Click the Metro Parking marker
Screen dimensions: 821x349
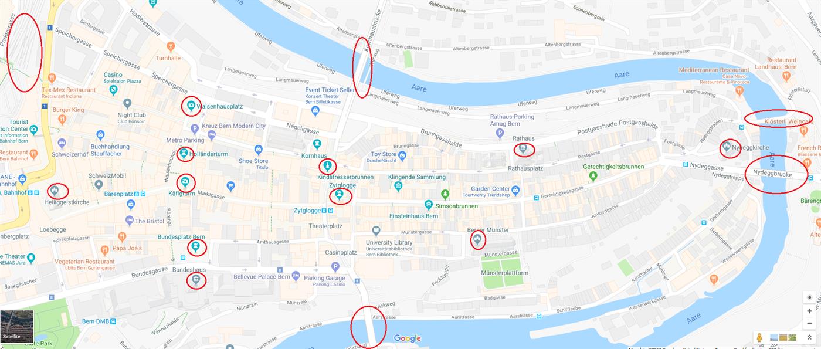[x=195, y=128]
